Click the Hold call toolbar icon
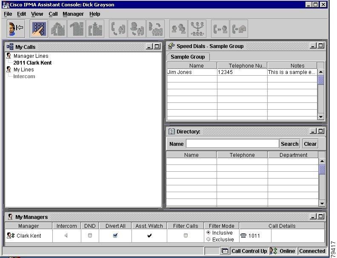This screenshot has width=337, height=258. [95, 29]
